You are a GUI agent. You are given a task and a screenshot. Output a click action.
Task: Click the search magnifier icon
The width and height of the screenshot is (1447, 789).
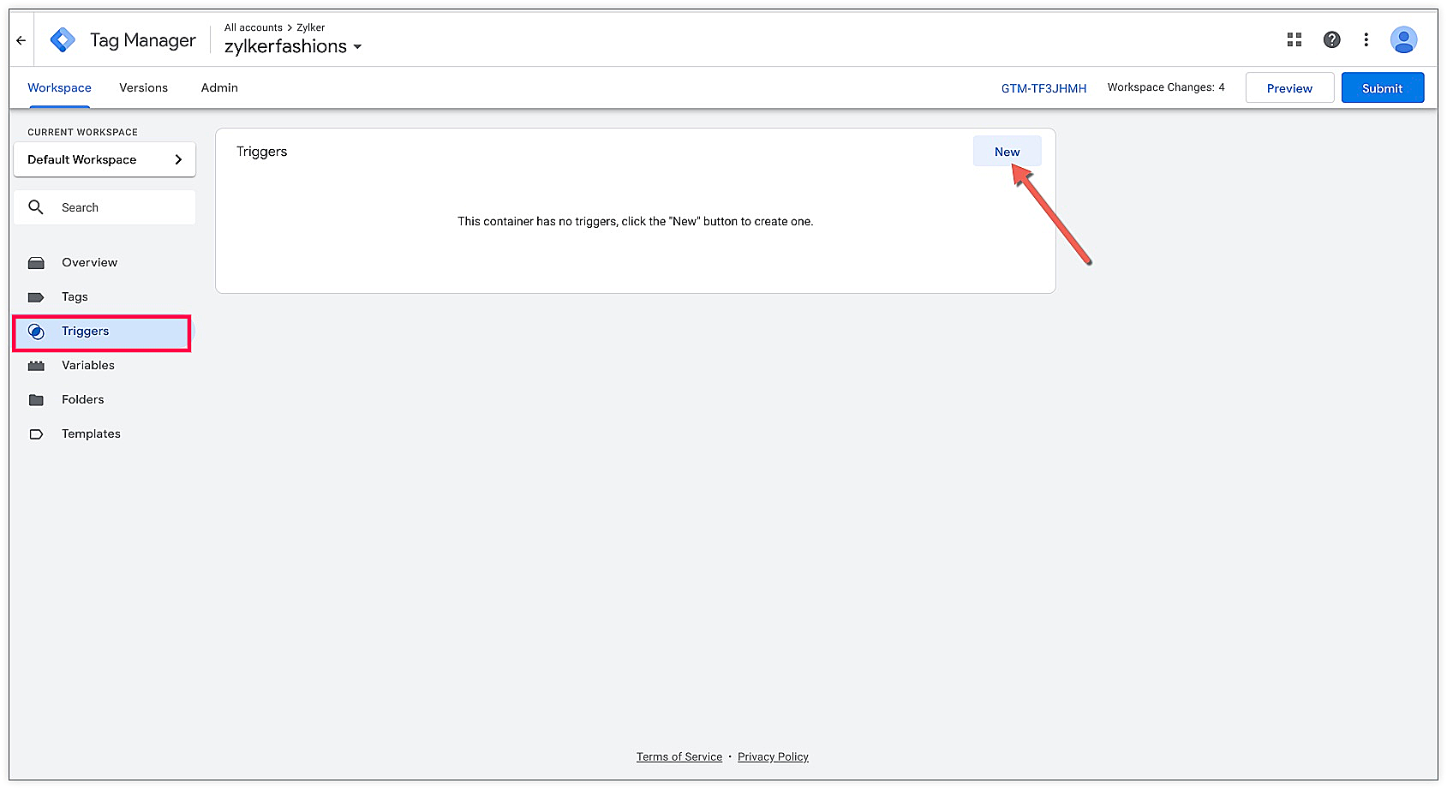(x=36, y=207)
